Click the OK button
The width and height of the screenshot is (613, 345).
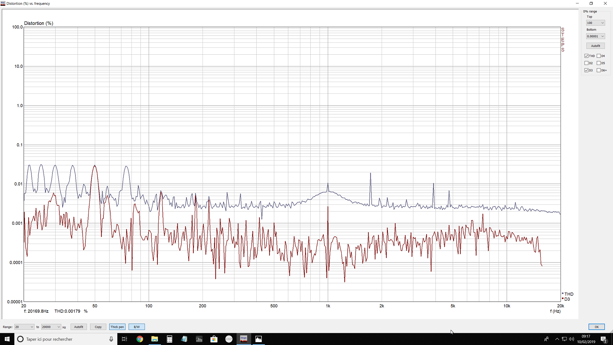[596, 327]
